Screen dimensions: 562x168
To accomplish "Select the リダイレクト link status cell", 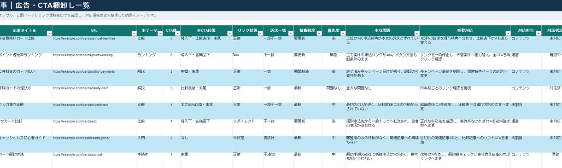I will [248, 127].
